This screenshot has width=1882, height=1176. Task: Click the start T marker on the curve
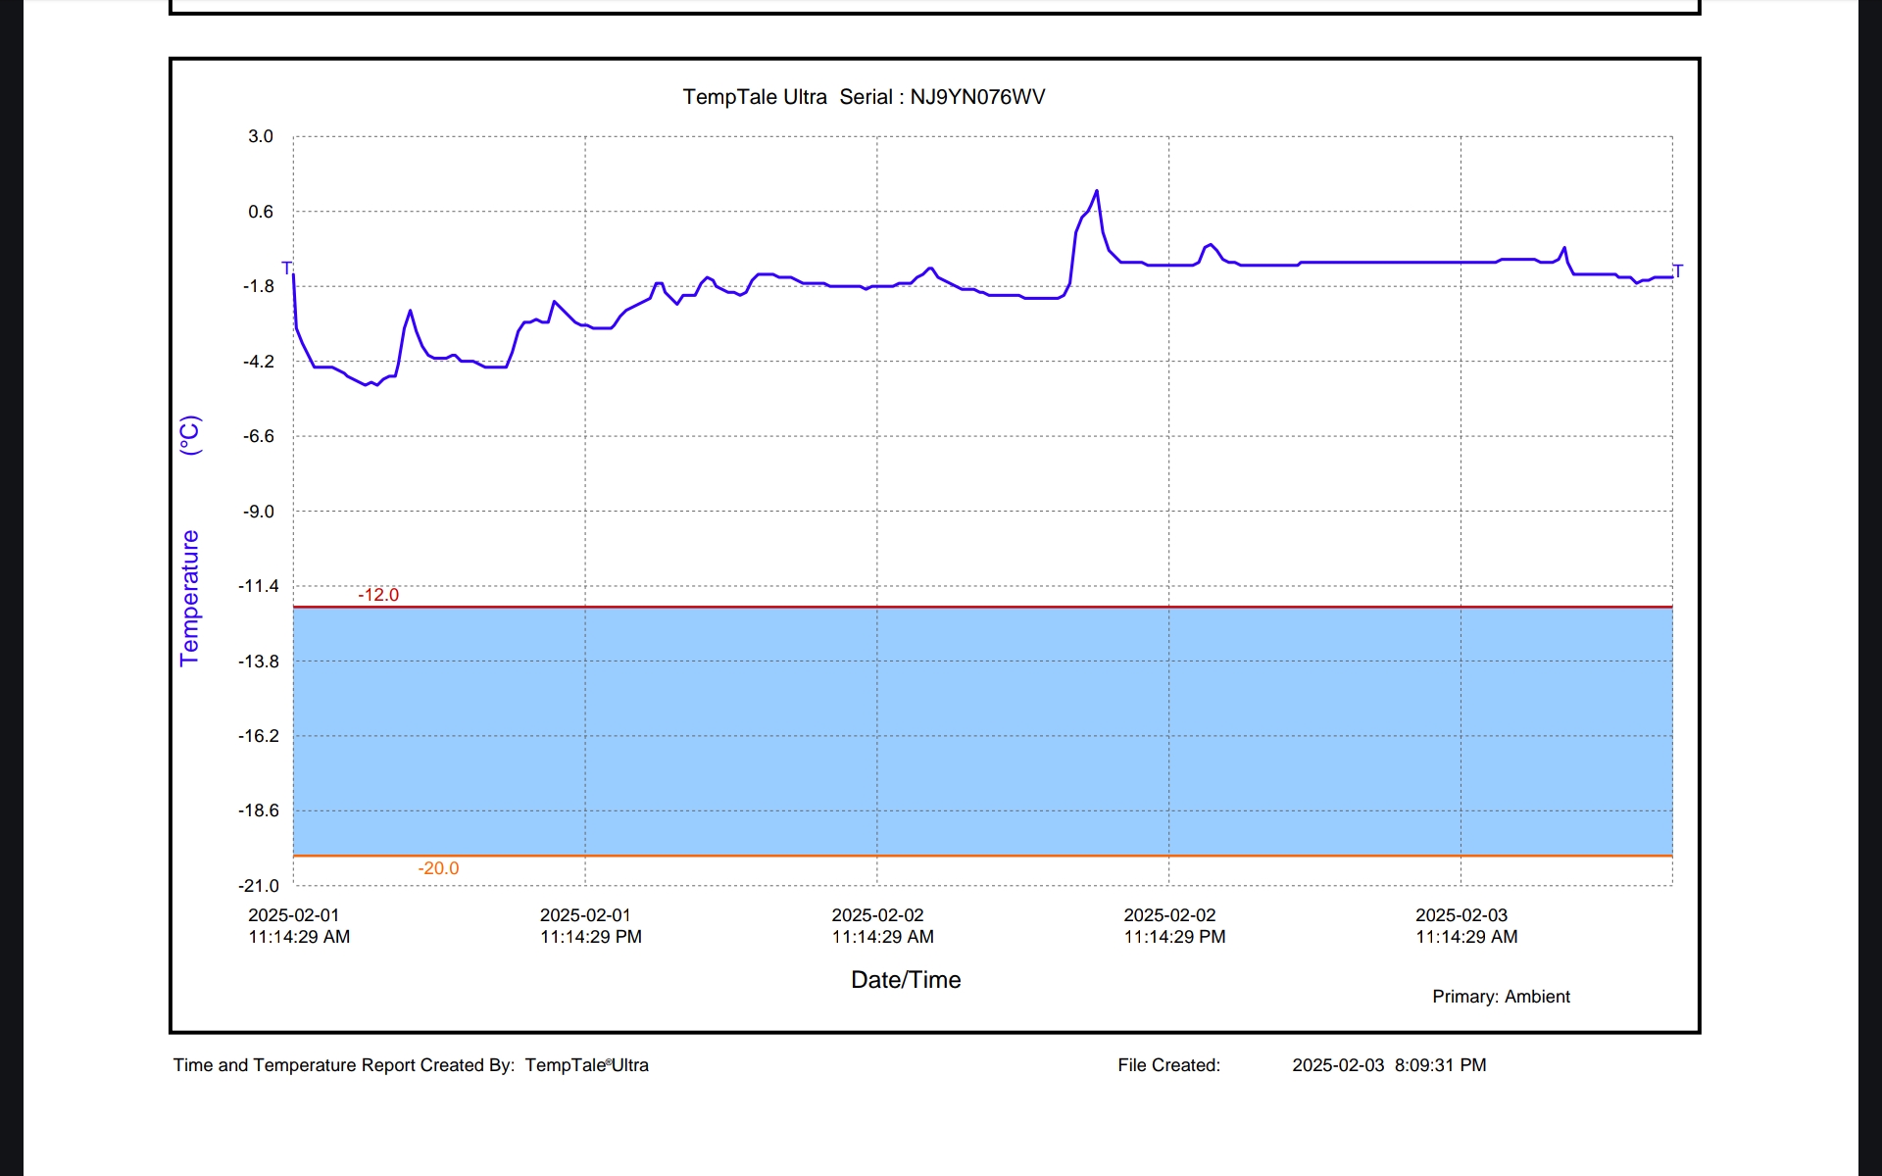[x=286, y=268]
